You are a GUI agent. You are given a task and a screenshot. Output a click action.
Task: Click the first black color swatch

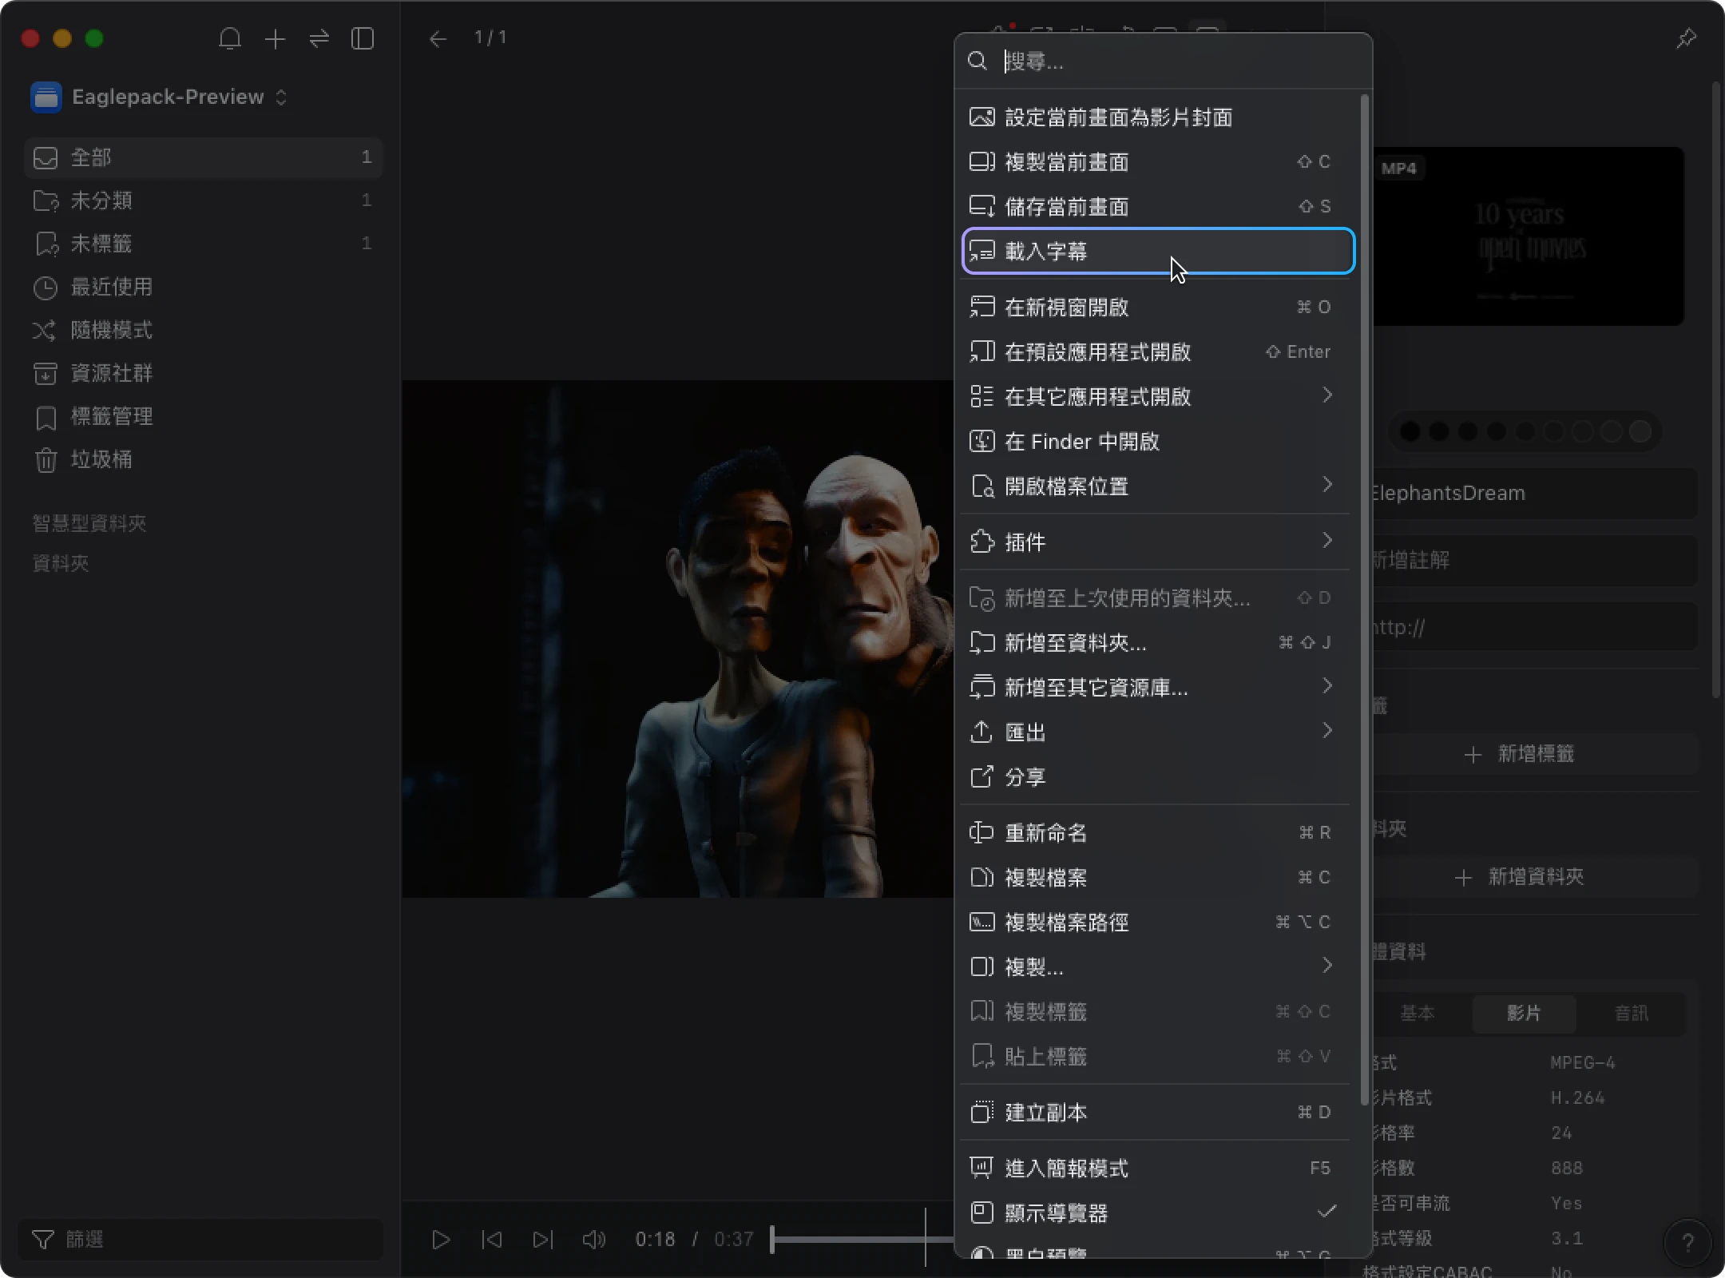[x=1410, y=431]
